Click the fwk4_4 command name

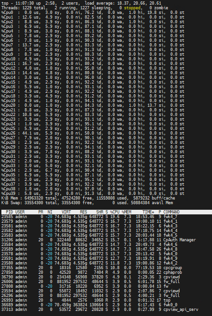[170, 230]
